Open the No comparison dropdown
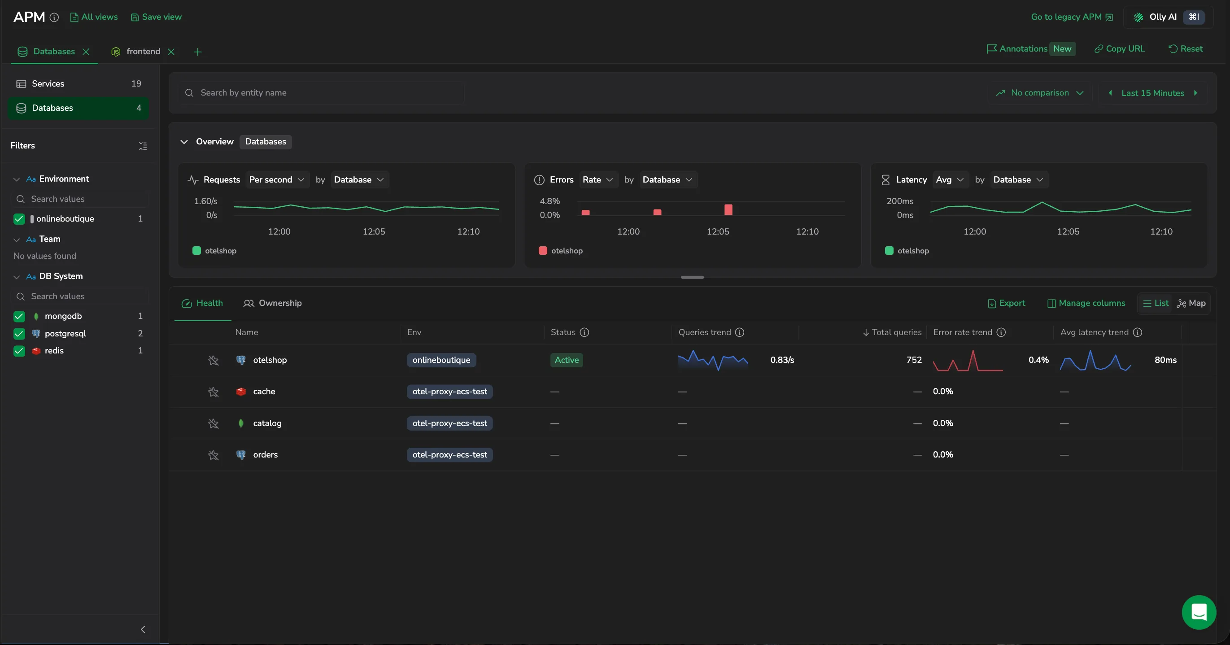 tap(1040, 92)
